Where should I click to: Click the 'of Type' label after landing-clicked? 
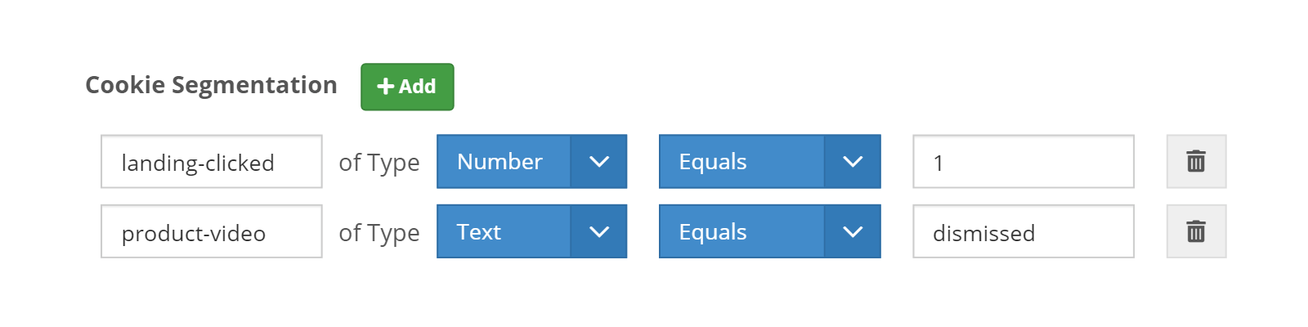pyautogui.click(x=379, y=163)
